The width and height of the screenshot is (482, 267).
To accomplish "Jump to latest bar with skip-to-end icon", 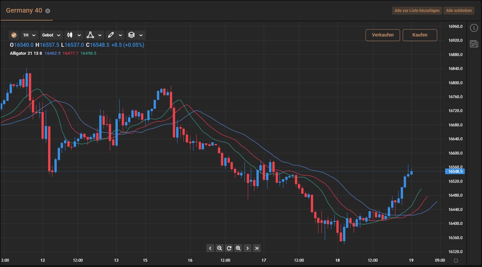I will click(257, 248).
